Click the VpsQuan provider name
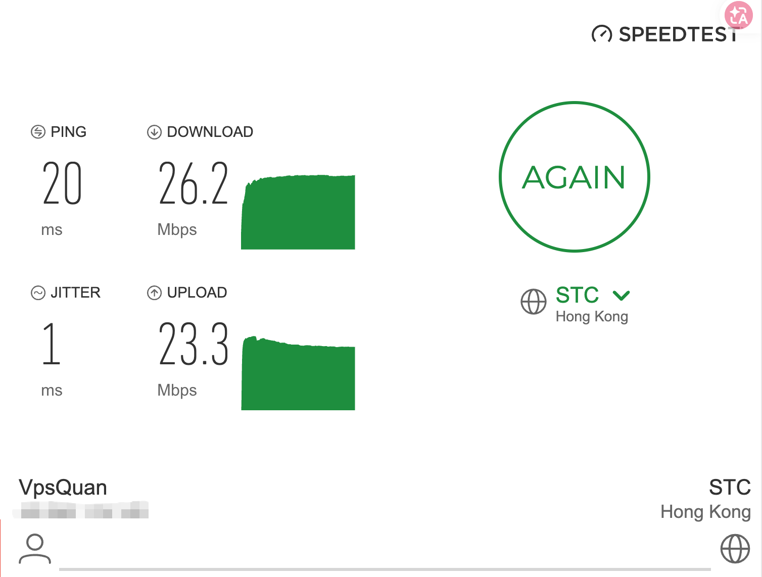This screenshot has width=762, height=577. click(63, 488)
